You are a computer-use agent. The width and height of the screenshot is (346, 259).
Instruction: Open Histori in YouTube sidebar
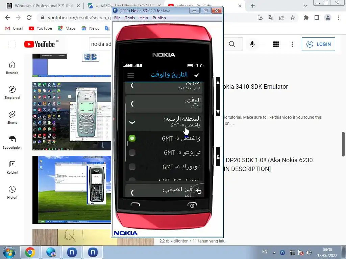[x=12, y=193]
